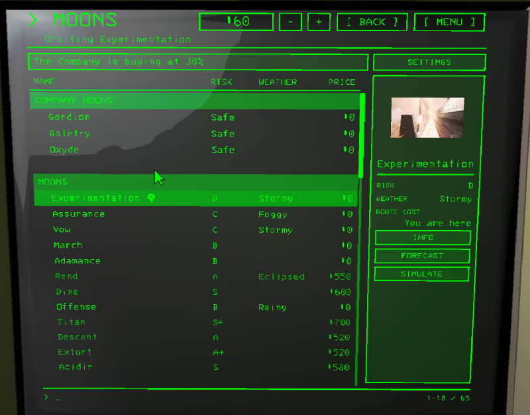Image resolution: width=530 pixels, height=415 pixels.
Task: Click the '1-18 / 65' page counter
Action: pyautogui.click(x=449, y=398)
